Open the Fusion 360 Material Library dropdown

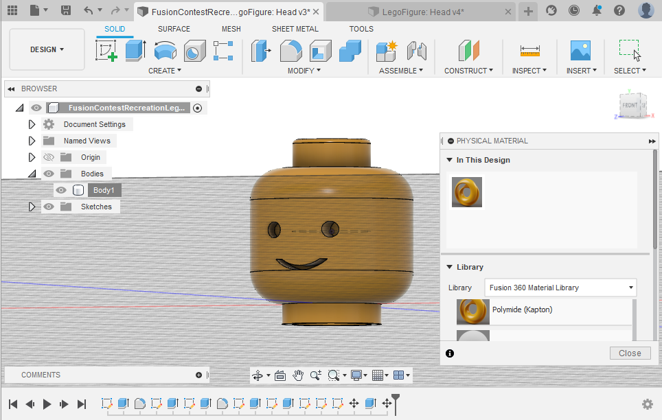click(x=560, y=288)
